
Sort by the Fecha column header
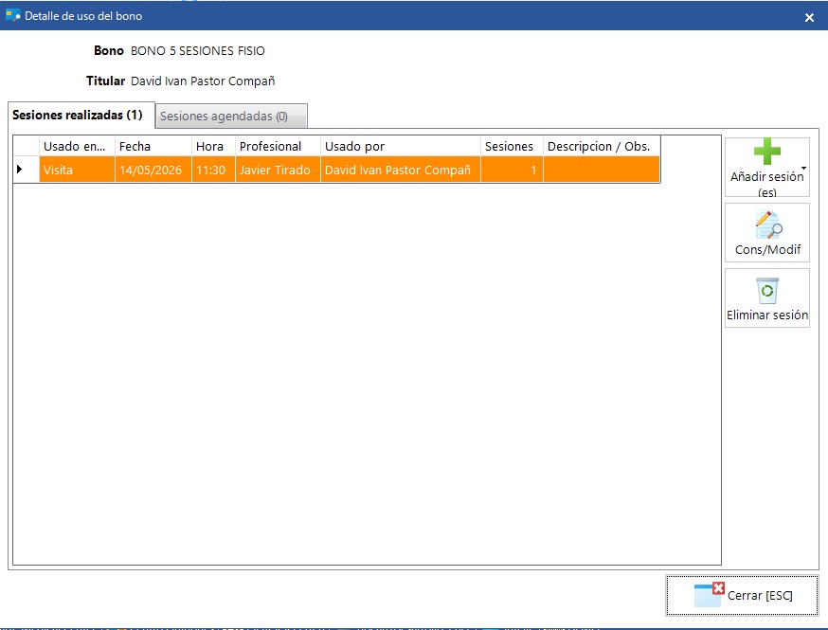click(153, 146)
